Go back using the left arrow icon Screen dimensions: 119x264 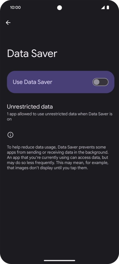(8, 23)
